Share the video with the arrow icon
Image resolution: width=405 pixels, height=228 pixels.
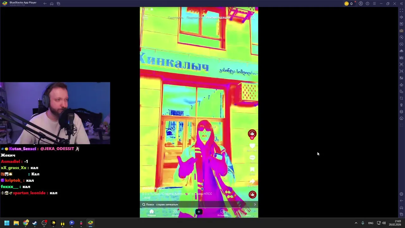click(252, 181)
